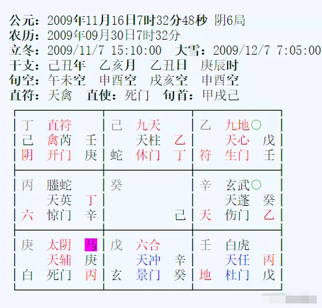The height and width of the screenshot is (308, 322).
Task: Click the 阴6局 label
Action: (x=229, y=20)
